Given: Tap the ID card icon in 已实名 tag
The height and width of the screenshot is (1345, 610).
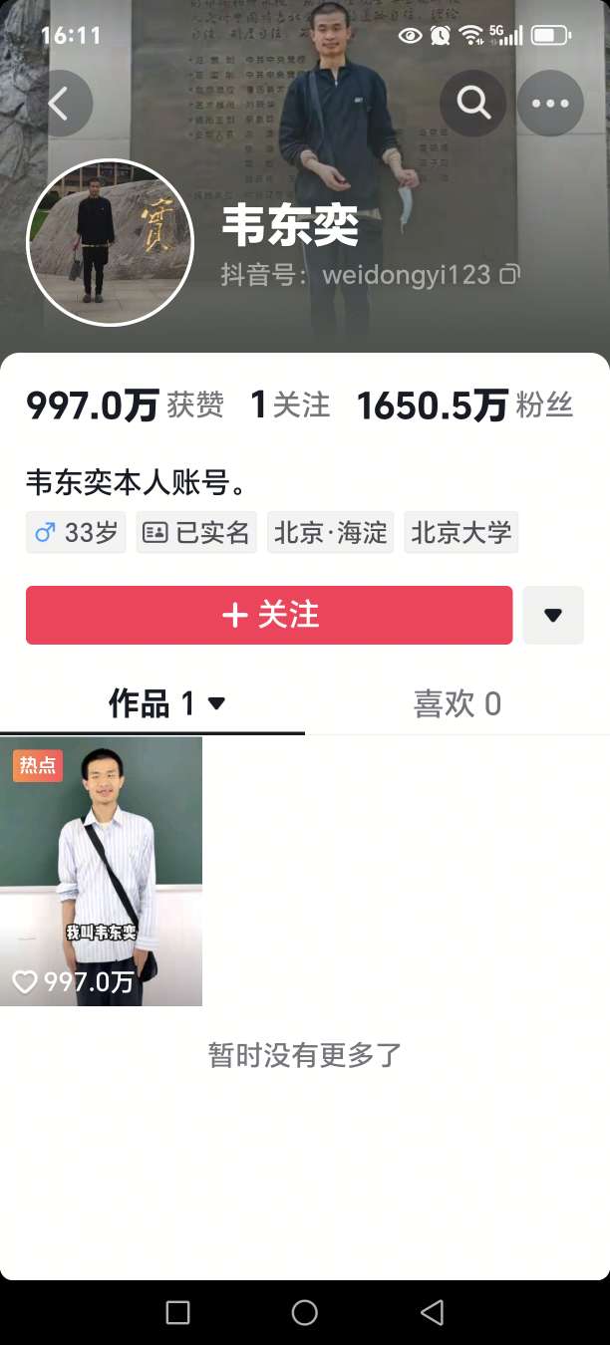Looking at the screenshot, I should click(154, 533).
